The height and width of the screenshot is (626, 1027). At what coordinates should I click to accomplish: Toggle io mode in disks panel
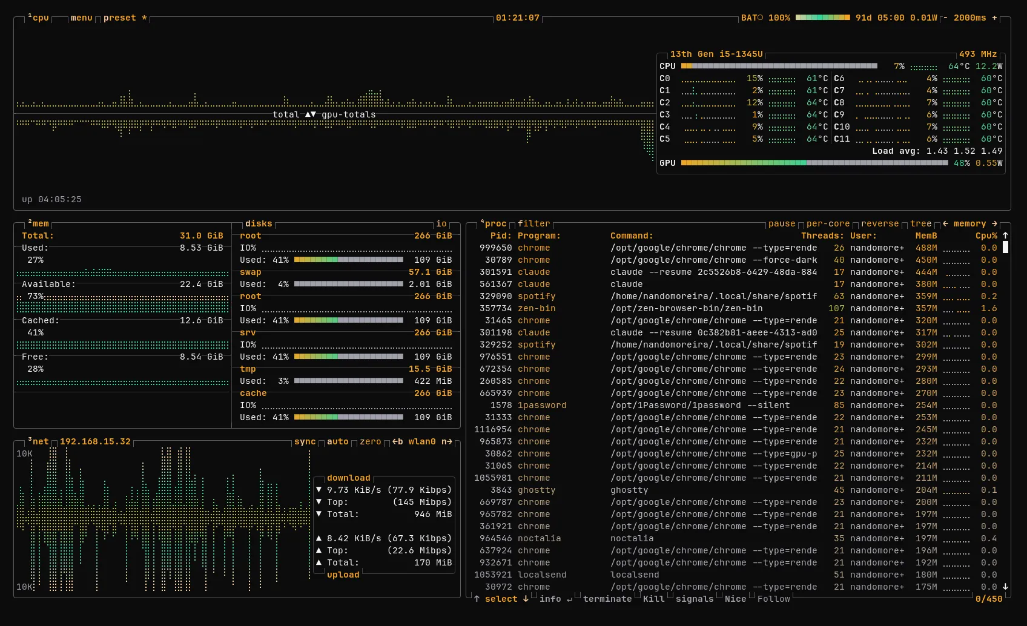pyautogui.click(x=441, y=223)
